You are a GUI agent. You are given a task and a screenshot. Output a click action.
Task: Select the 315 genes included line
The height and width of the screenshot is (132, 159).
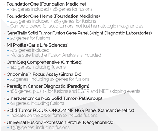51,9
